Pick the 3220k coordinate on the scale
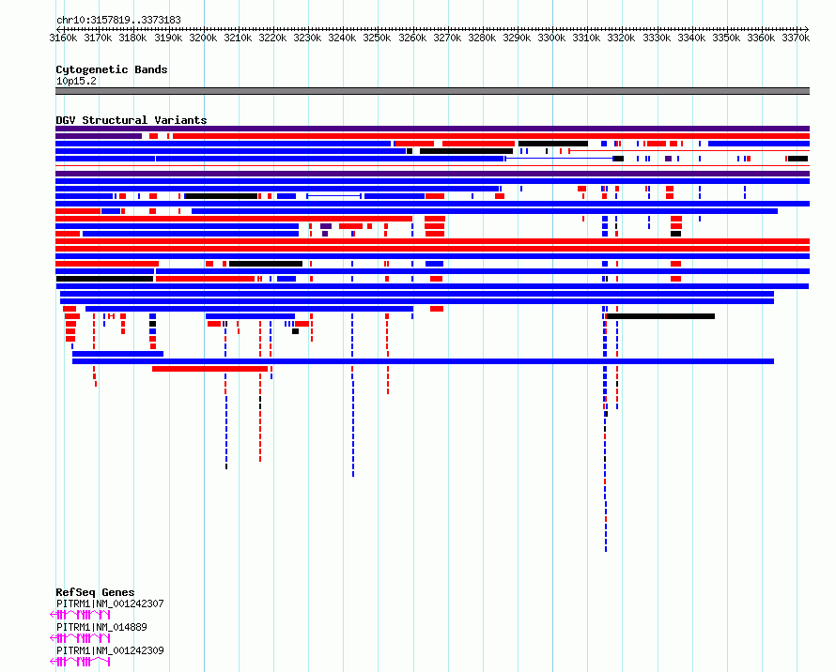The height and width of the screenshot is (672, 836). click(x=272, y=38)
